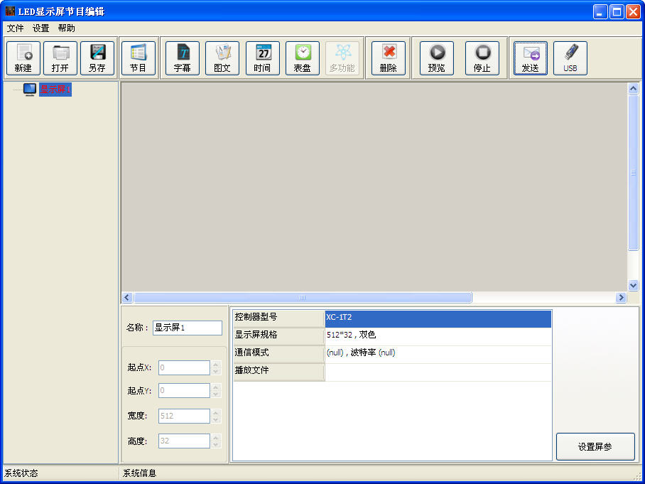This screenshot has width=645, height=484.
Task: Open the 文件 menu
Action: [15, 28]
